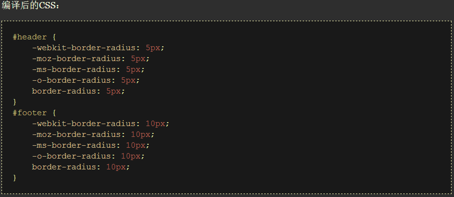Image resolution: width=454 pixels, height=197 pixels.
Task: Click -ms-border-radius property under #header
Action: [76, 69]
